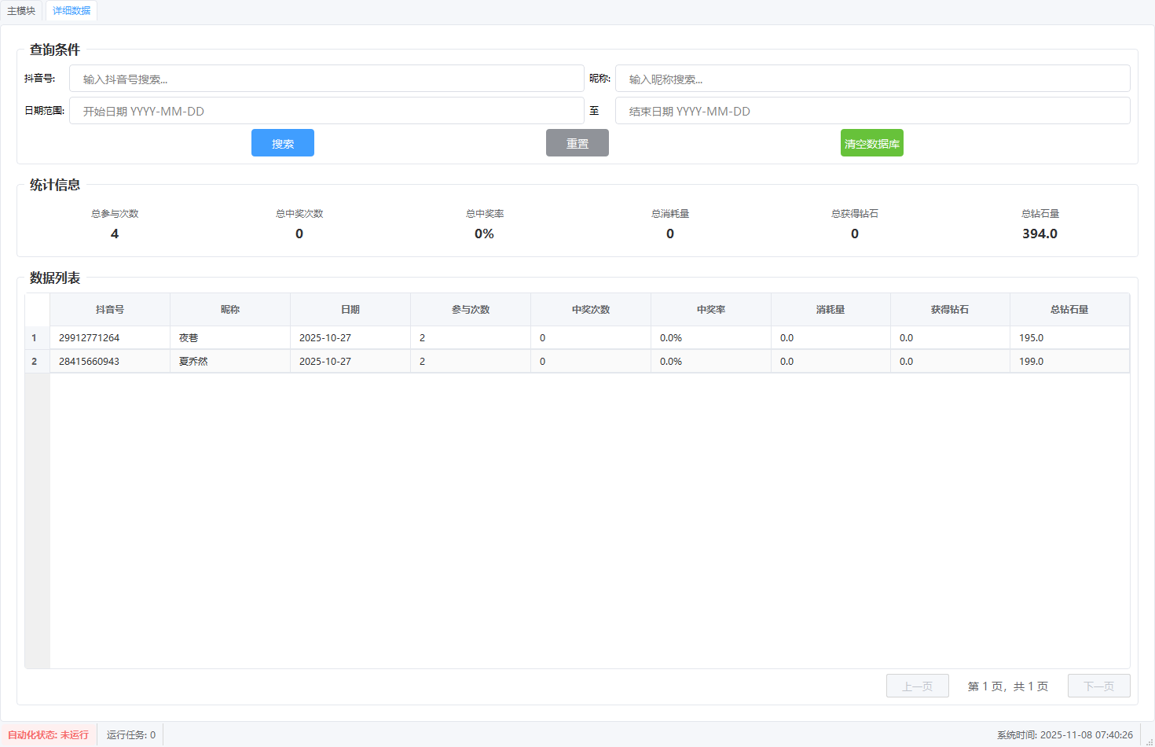Select the 详细数据 tab
The width and height of the screenshot is (1155, 747).
(71, 11)
